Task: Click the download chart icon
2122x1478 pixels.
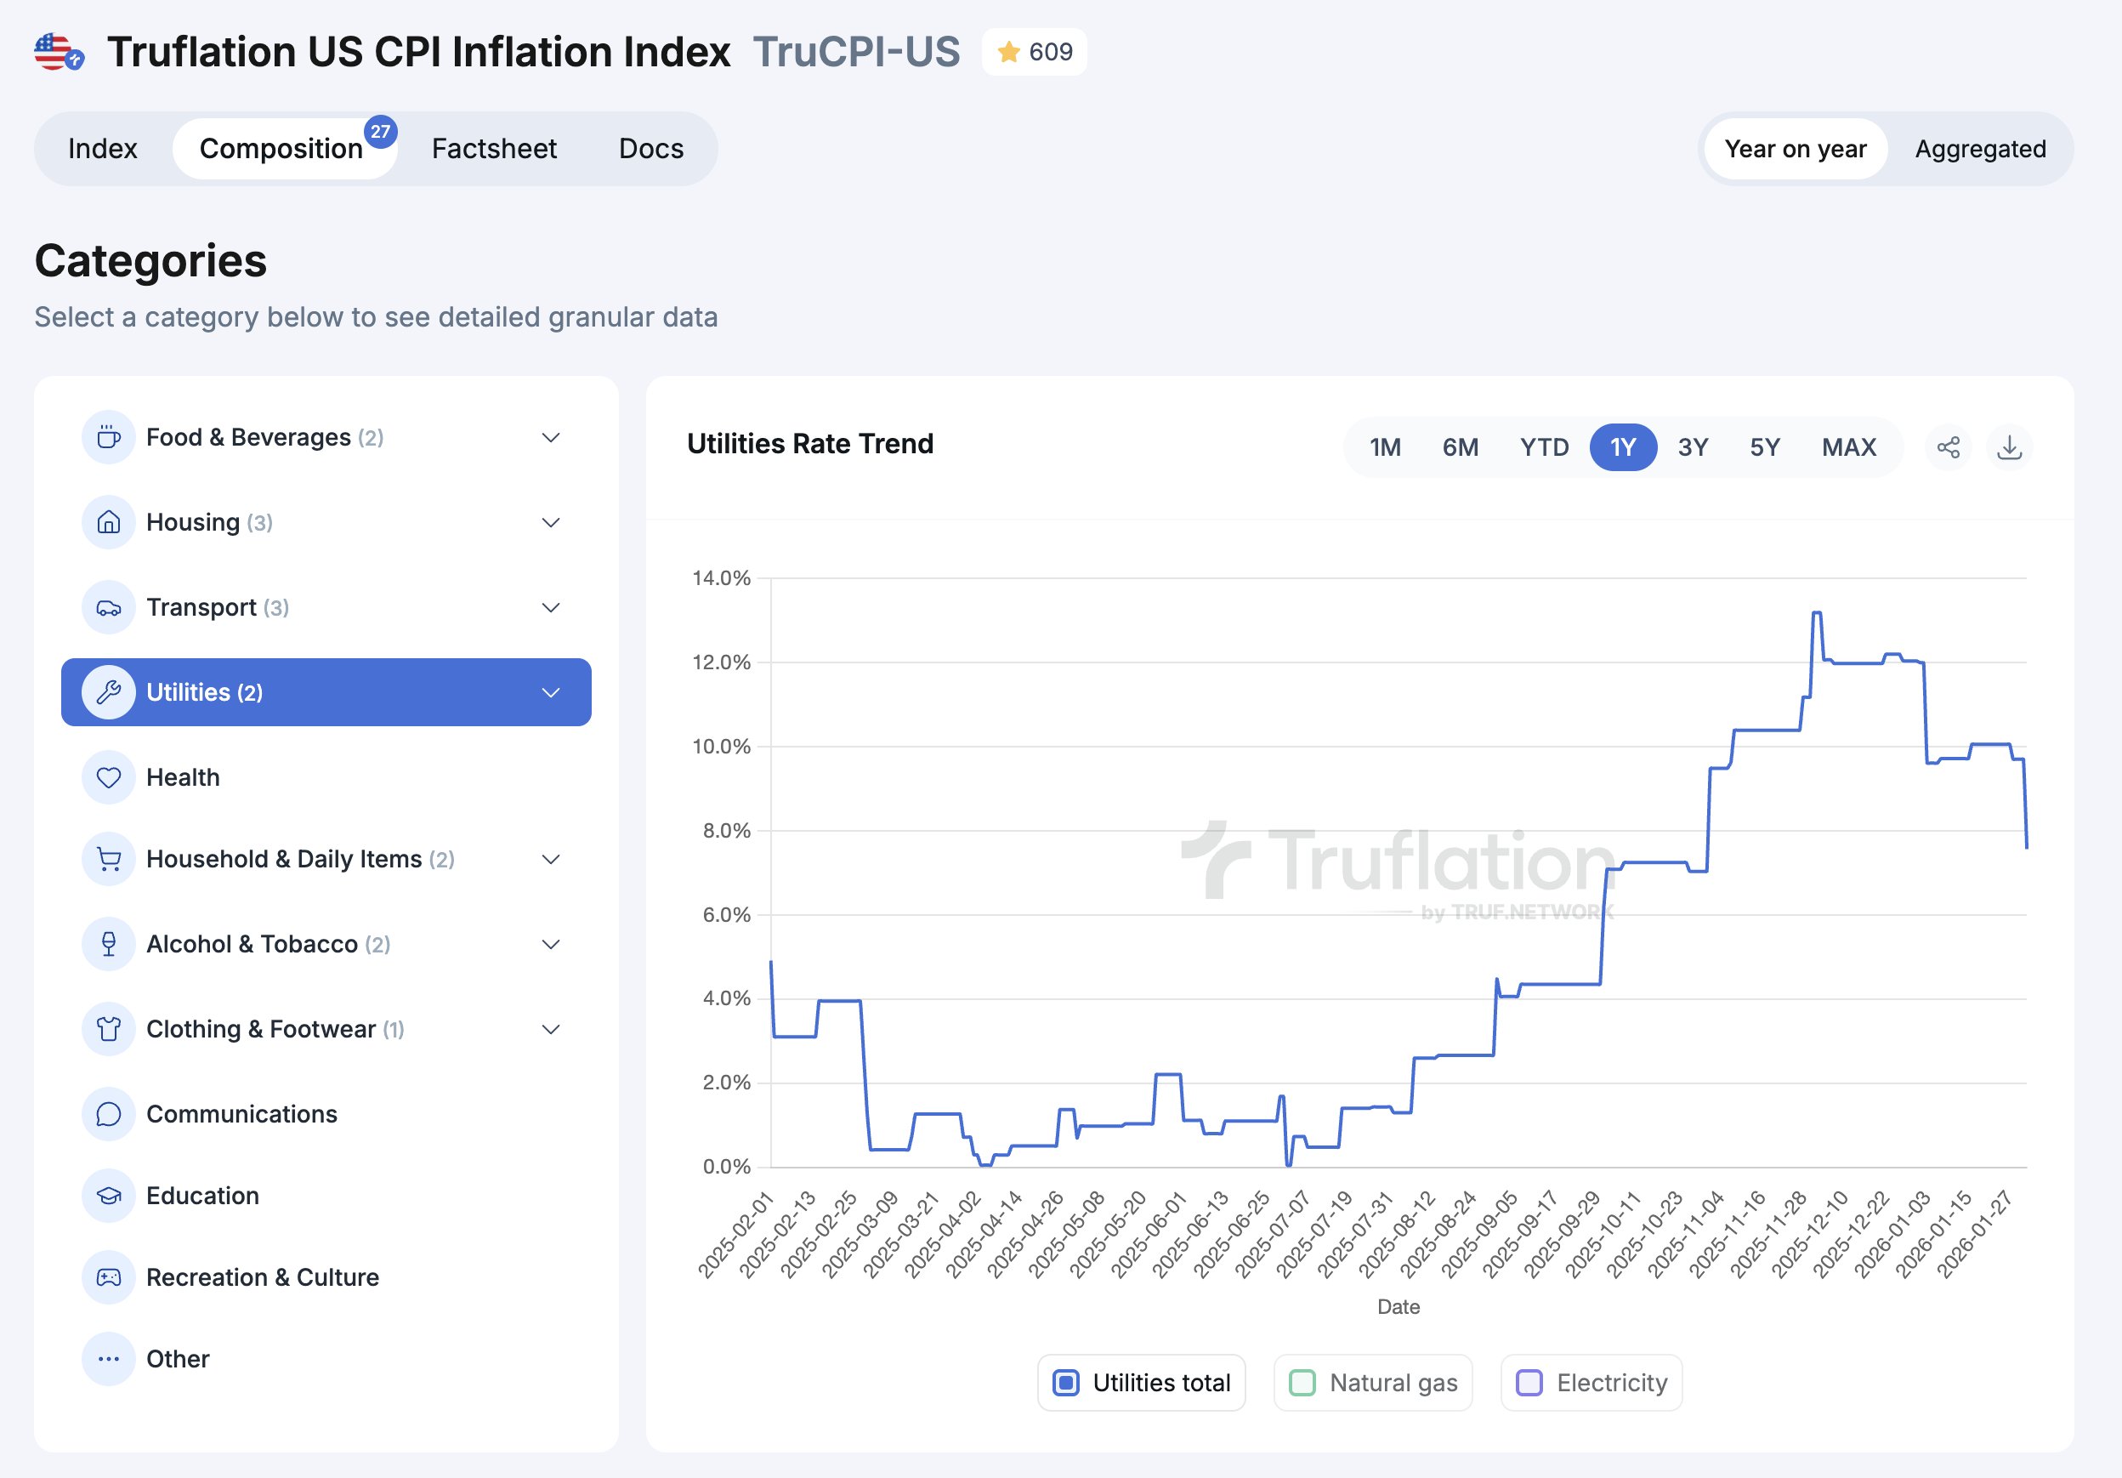Action: (x=2009, y=447)
